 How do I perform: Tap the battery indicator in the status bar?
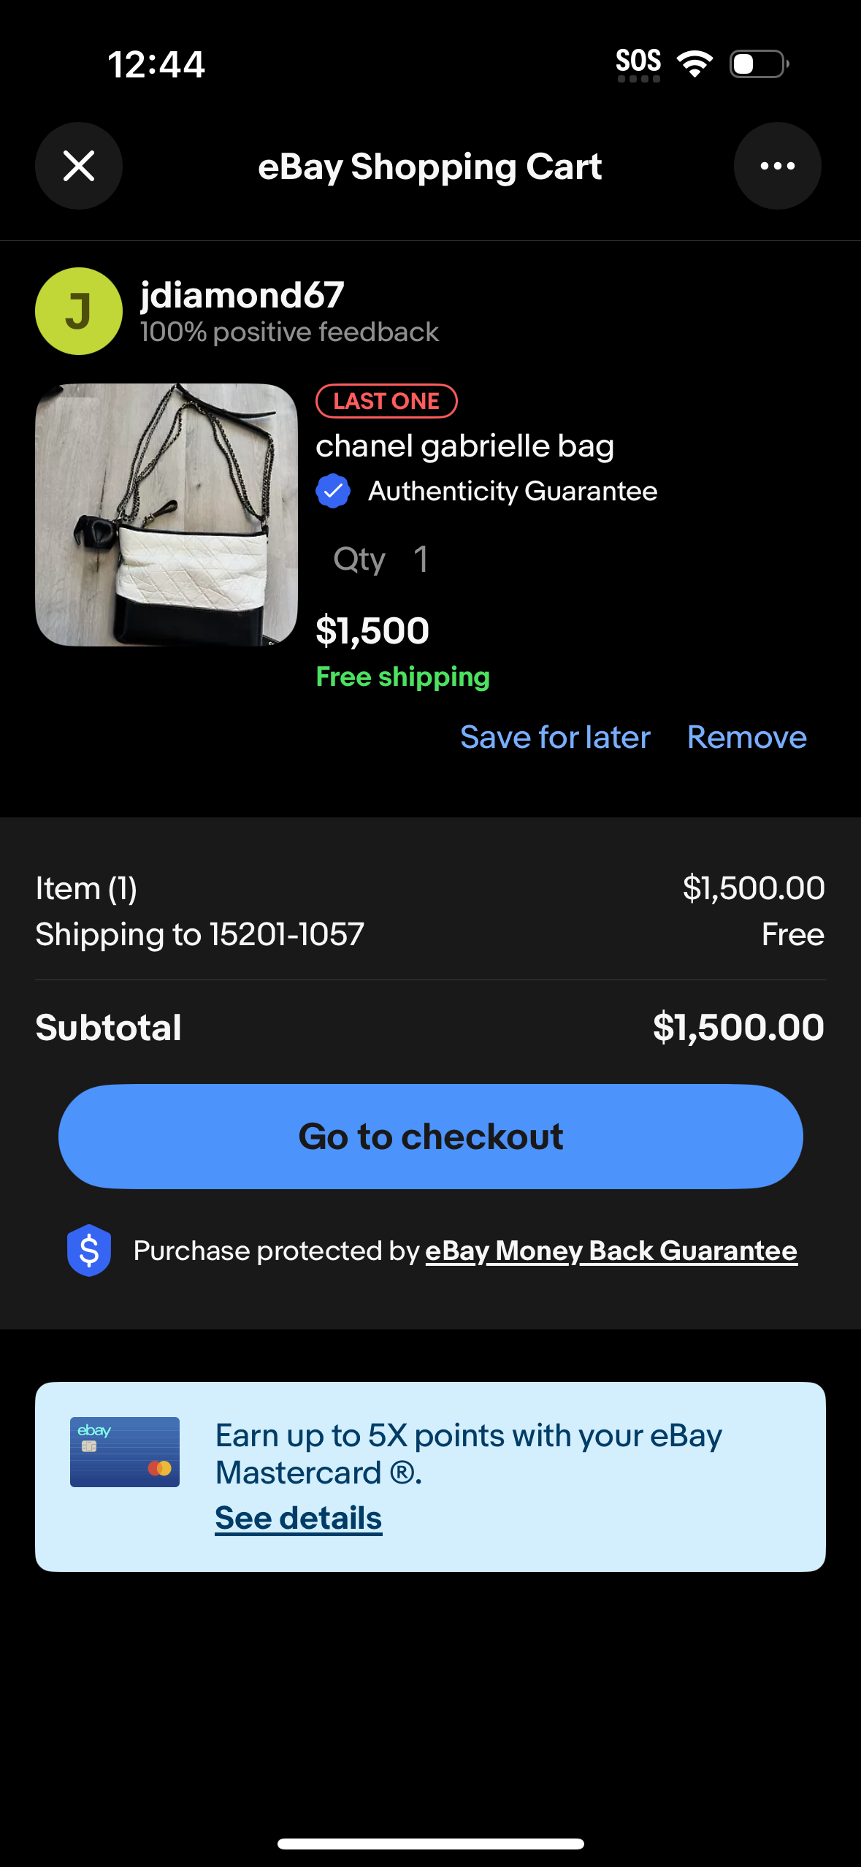click(756, 64)
